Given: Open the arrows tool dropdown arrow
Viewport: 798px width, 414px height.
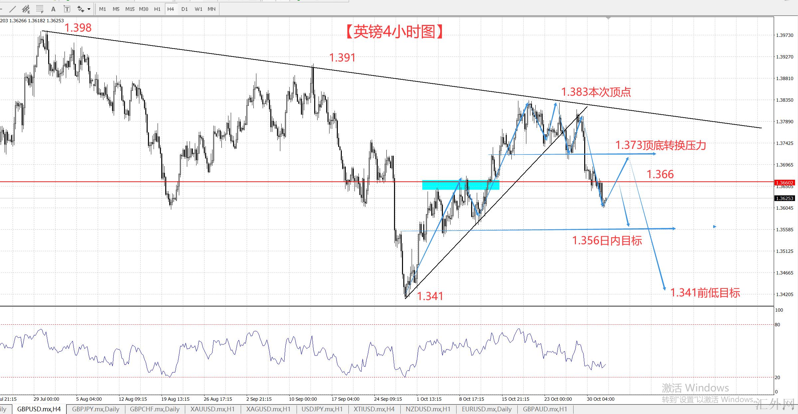Looking at the screenshot, I should point(89,9).
